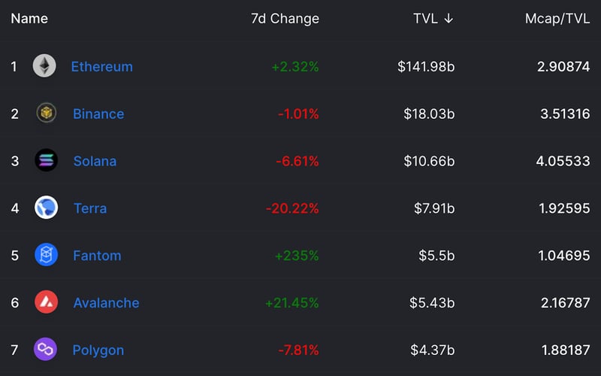Click Fantom's +235% 7d change value
This screenshot has width=601, height=376.
point(297,256)
